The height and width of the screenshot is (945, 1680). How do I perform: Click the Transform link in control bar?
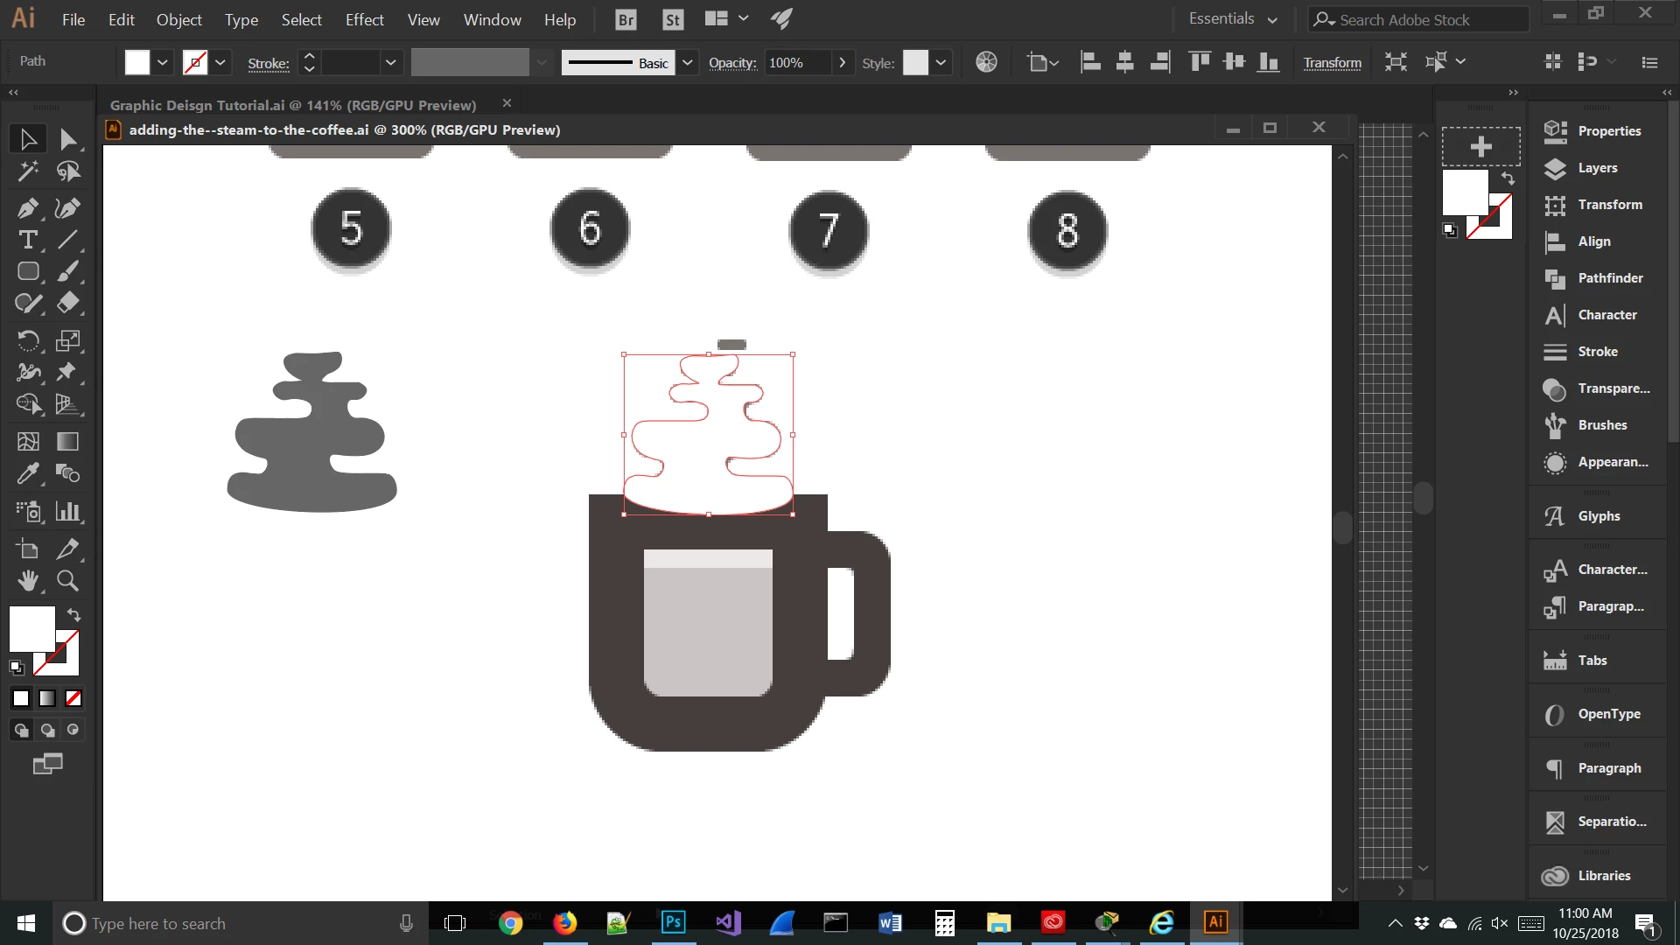click(1332, 62)
